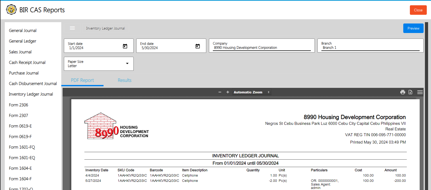
Task: Click the Preview button
Action: click(413, 28)
